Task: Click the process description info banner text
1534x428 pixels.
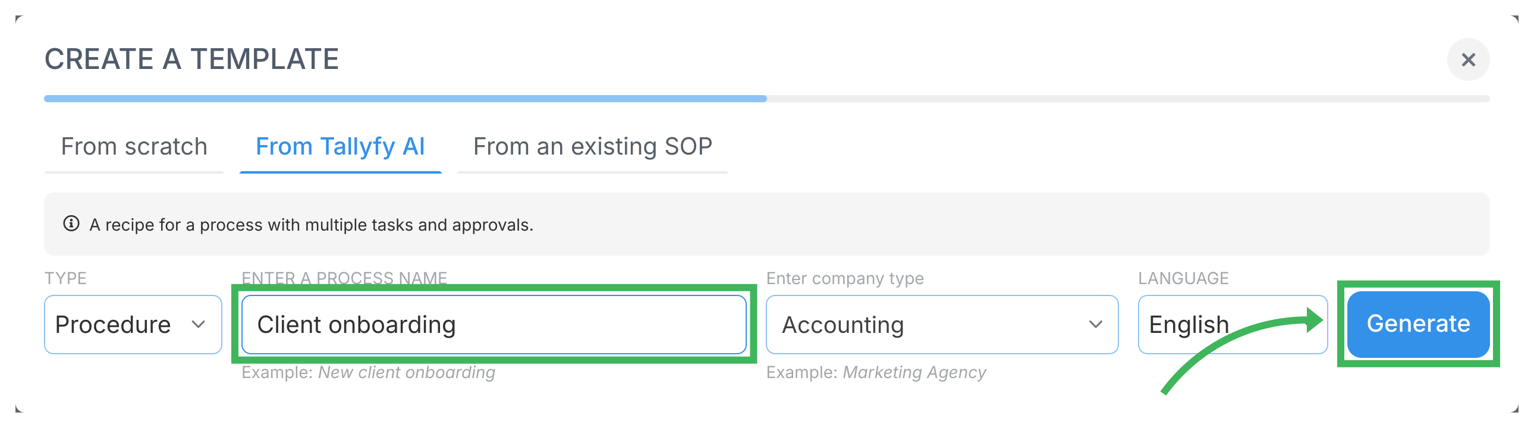Action: pyautogui.click(x=311, y=225)
